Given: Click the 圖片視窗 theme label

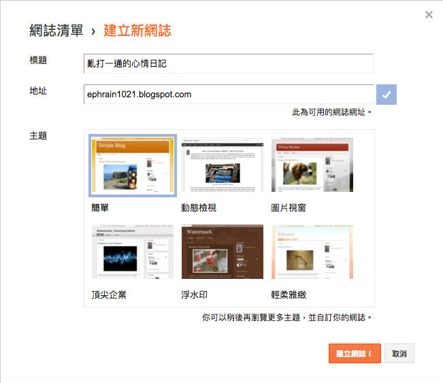Looking at the screenshot, I should [289, 208].
